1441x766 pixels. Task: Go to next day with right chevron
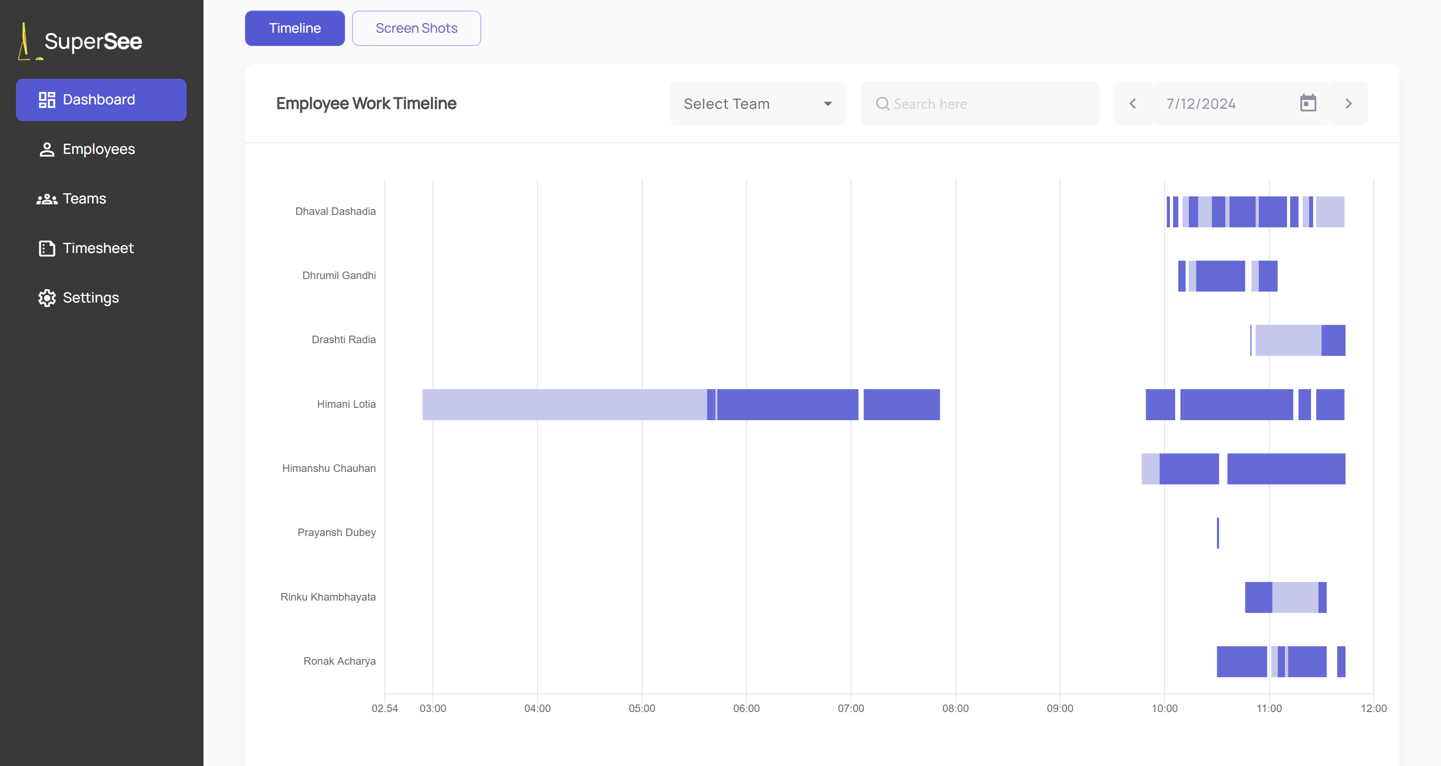point(1348,103)
